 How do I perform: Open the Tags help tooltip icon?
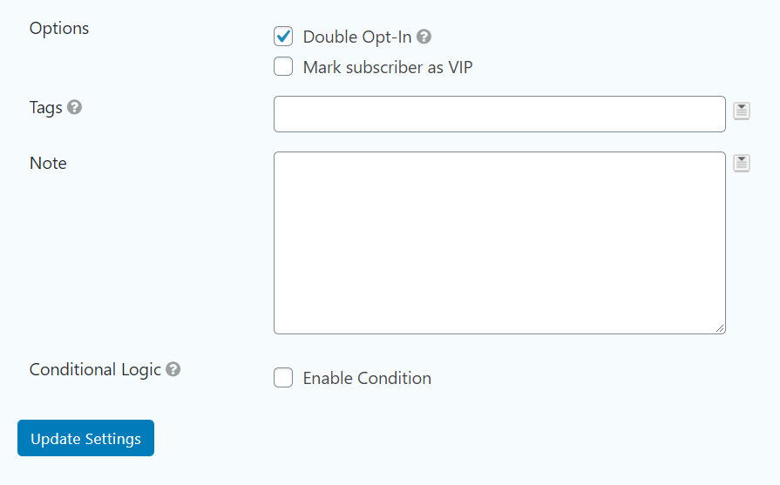[75, 107]
